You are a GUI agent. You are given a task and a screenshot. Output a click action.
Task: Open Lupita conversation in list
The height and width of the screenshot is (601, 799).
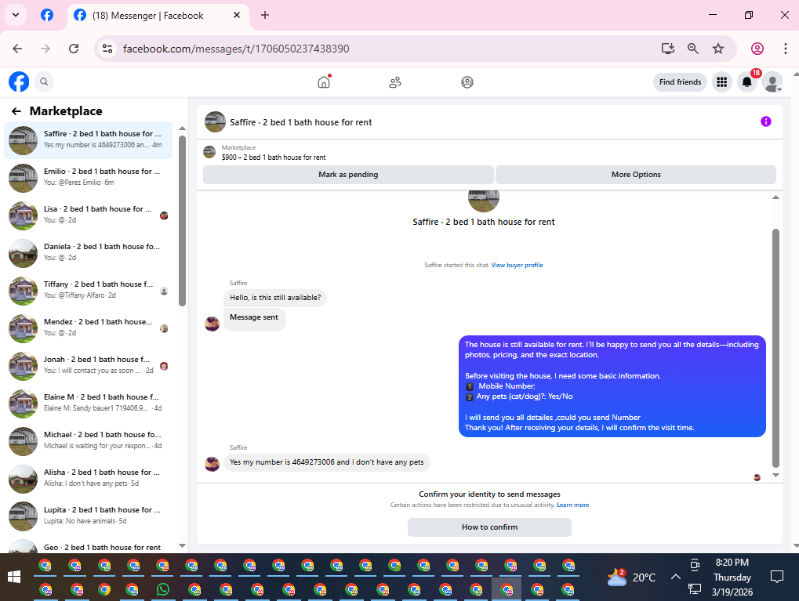pyautogui.click(x=88, y=517)
